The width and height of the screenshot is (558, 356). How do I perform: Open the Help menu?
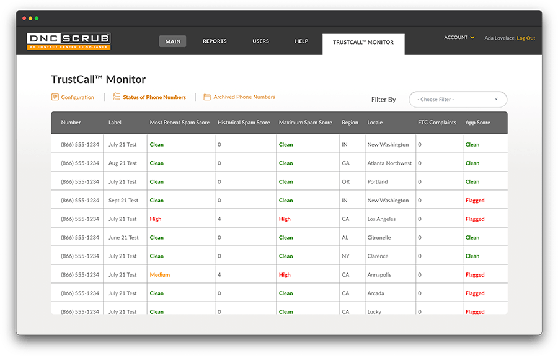point(301,41)
